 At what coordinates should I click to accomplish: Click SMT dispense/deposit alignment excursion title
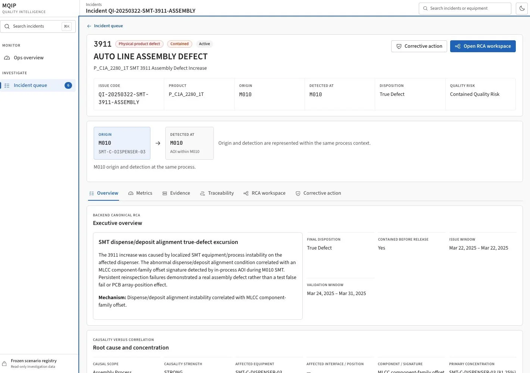168,242
